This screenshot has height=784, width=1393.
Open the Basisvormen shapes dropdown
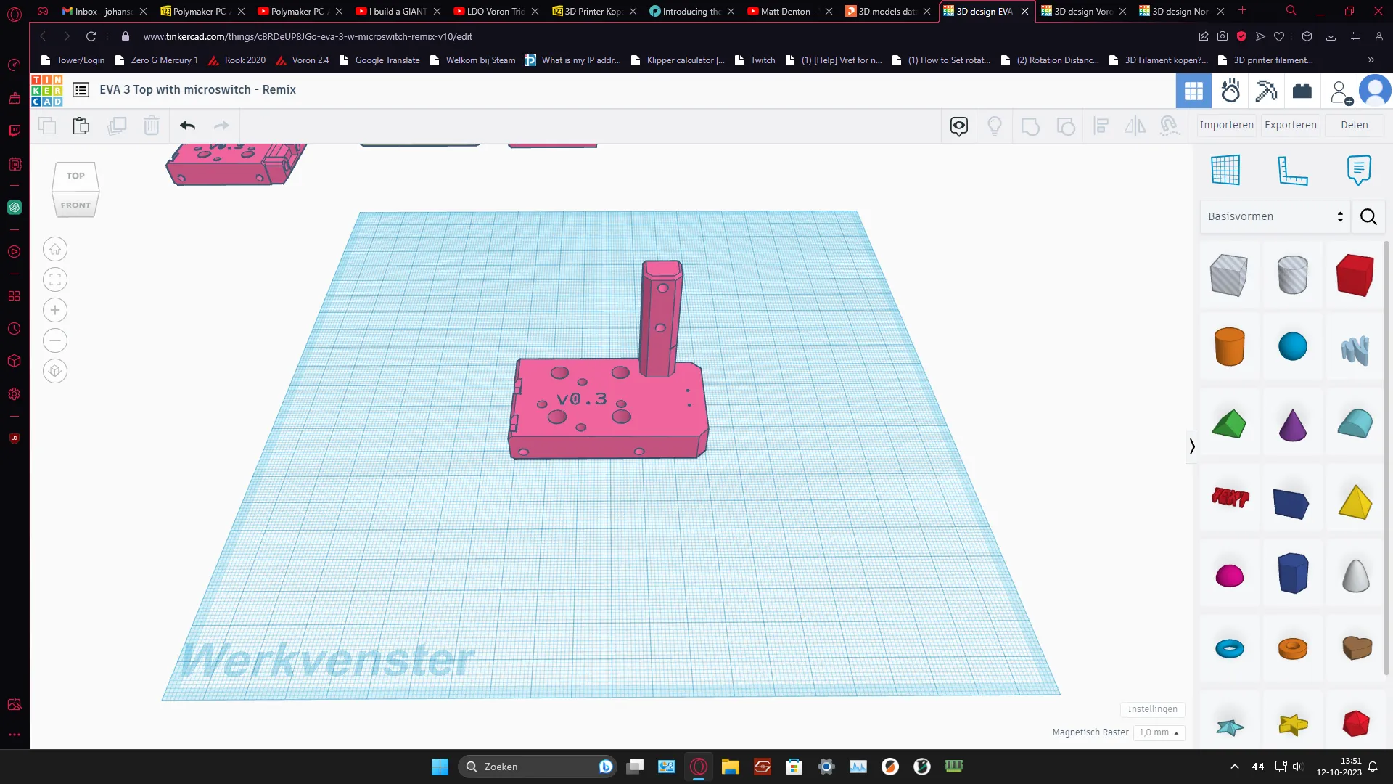1275,216
